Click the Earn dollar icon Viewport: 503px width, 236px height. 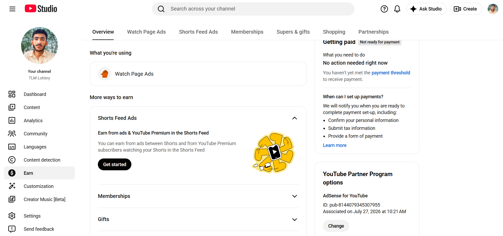tap(12, 173)
